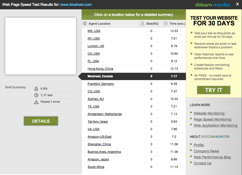The height and width of the screenshot is (175, 242).
Task: Select the Amazon, Japan location
Action: click(98, 159)
